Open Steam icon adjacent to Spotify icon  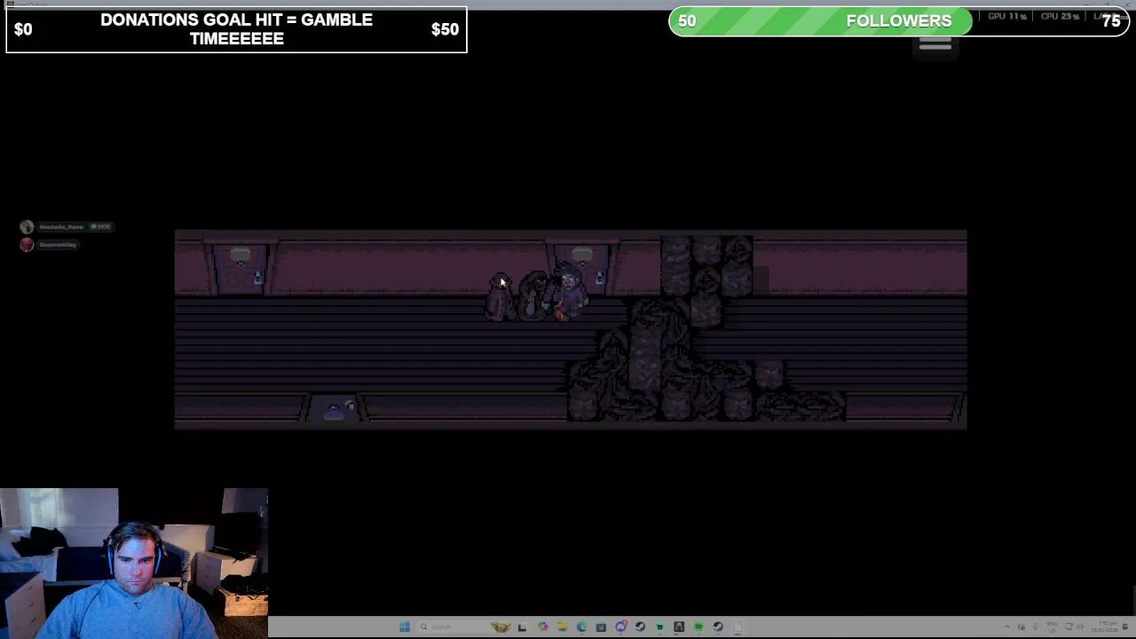(x=718, y=627)
